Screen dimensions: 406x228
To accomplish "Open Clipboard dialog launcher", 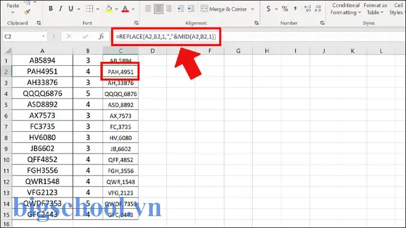I will (x=38, y=23).
